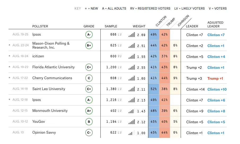Open the Cherry Communications pollster link
240x144 pixels.
point(52,78)
